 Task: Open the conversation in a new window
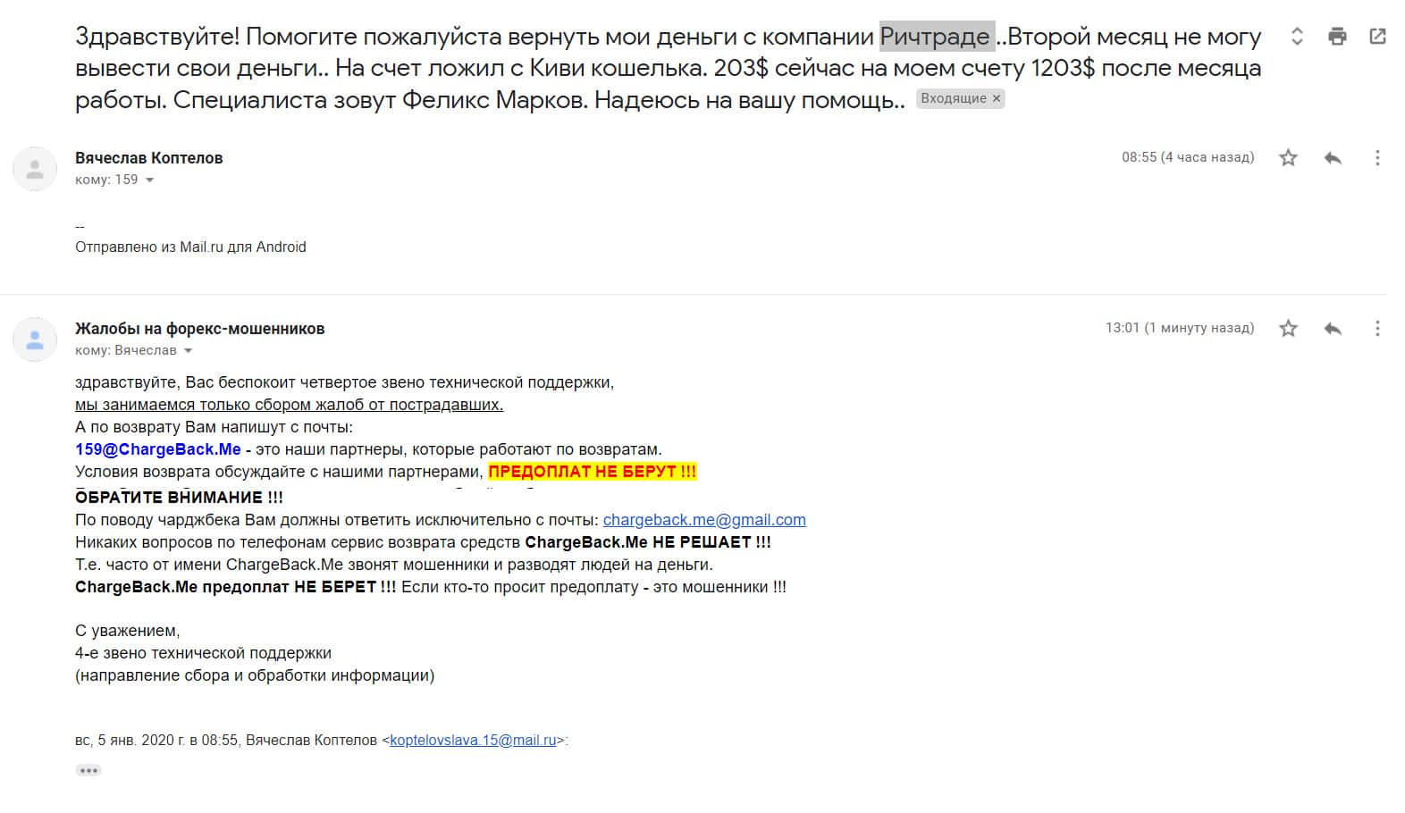pos(1377,37)
